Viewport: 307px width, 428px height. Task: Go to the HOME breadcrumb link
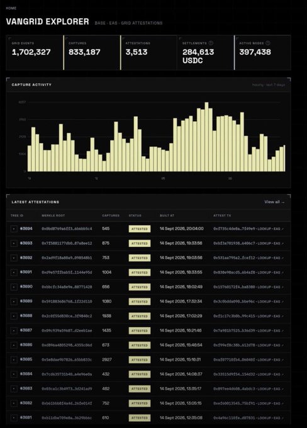[11, 8]
